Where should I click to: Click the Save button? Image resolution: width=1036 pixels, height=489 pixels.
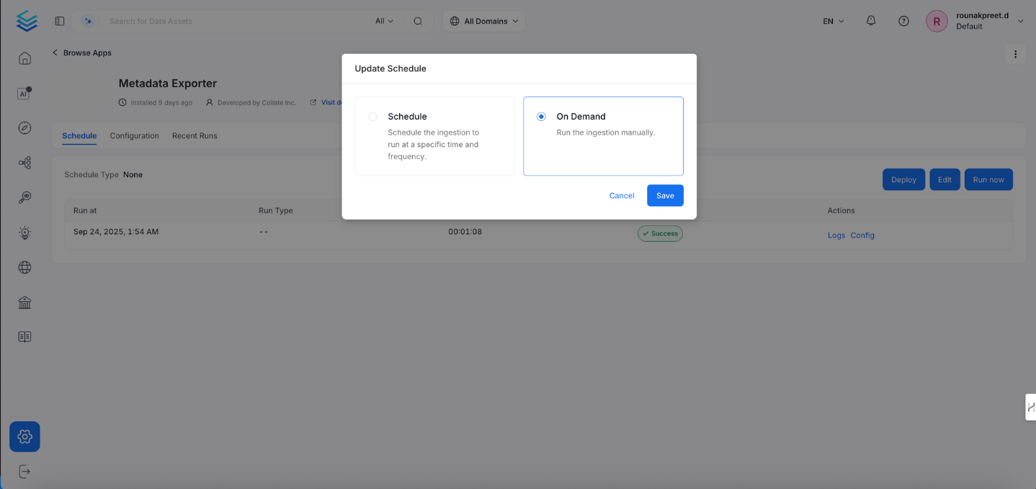click(664, 196)
